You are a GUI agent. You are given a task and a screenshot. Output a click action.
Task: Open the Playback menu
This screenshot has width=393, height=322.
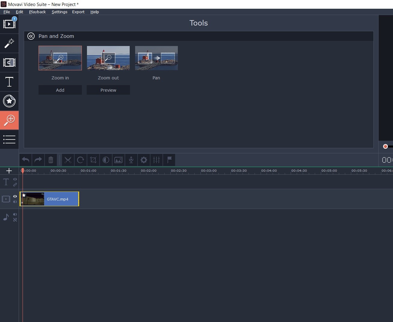tap(37, 12)
